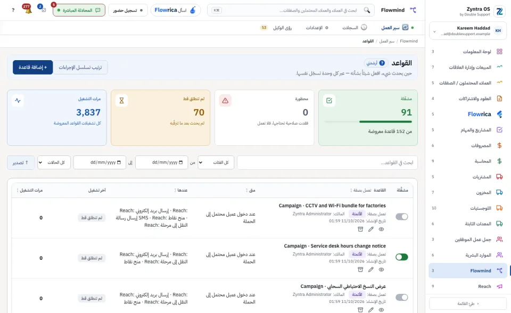Click the blocked rules warning triangle icon
The height and width of the screenshot is (313, 511).
point(225,101)
